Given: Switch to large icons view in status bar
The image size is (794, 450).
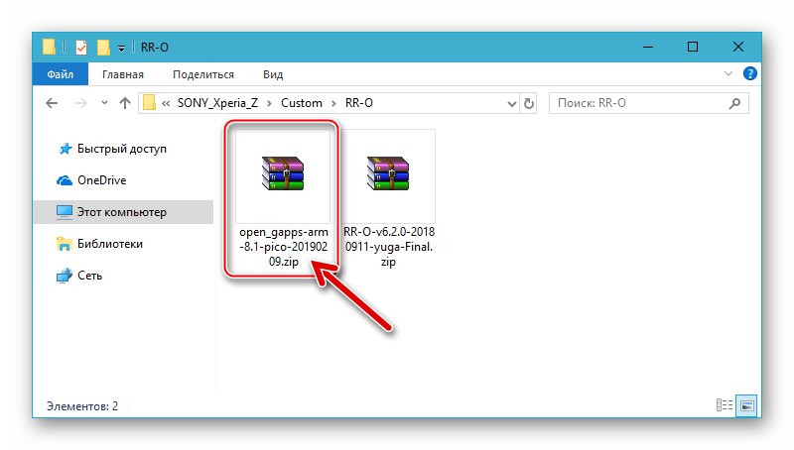Looking at the screenshot, I should 747,405.
